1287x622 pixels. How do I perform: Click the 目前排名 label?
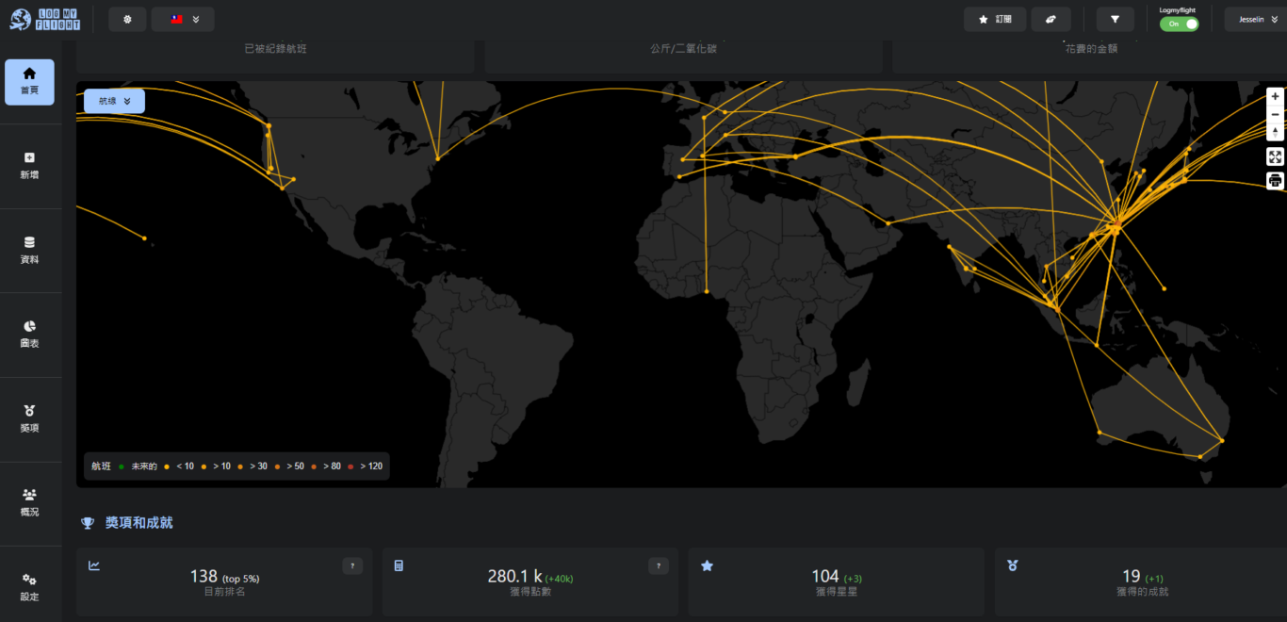click(x=224, y=592)
